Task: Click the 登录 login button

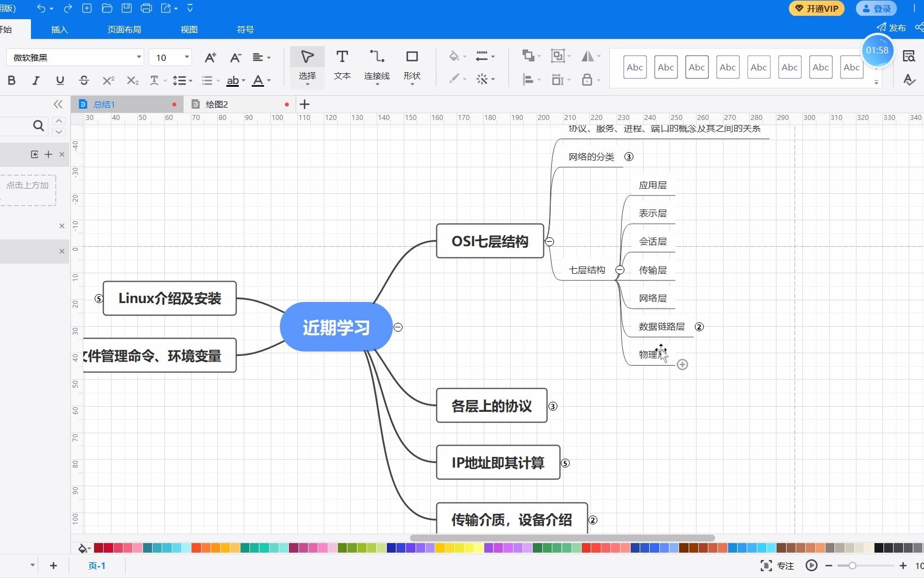Action: pyautogui.click(x=876, y=8)
